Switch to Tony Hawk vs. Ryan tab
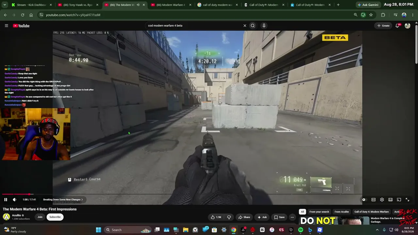The height and width of the screenshot is (235, 418). [x=77, y=5]
